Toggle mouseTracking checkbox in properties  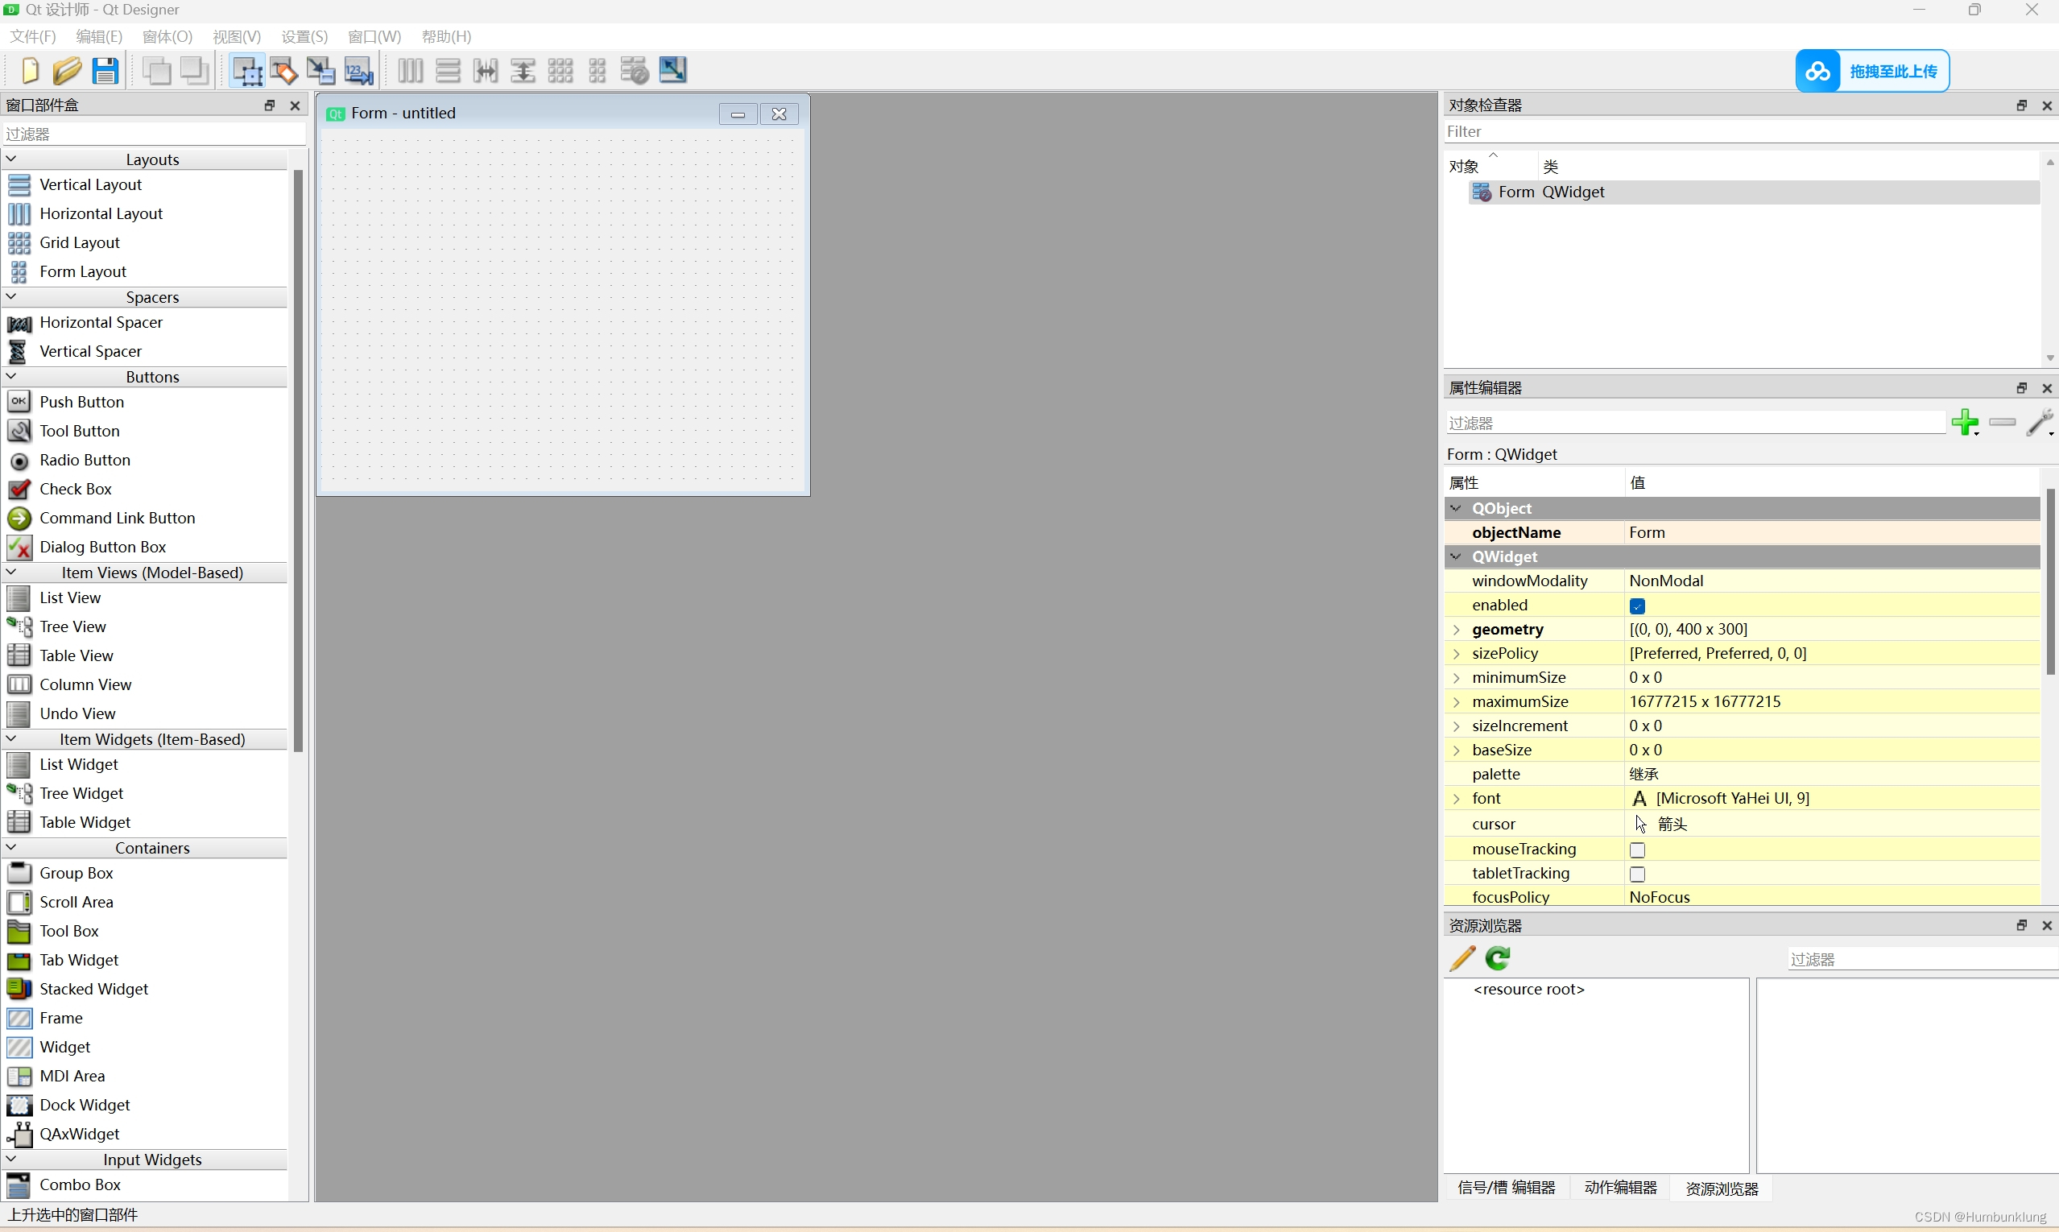pyautogui.click(x=1638, y=848)
